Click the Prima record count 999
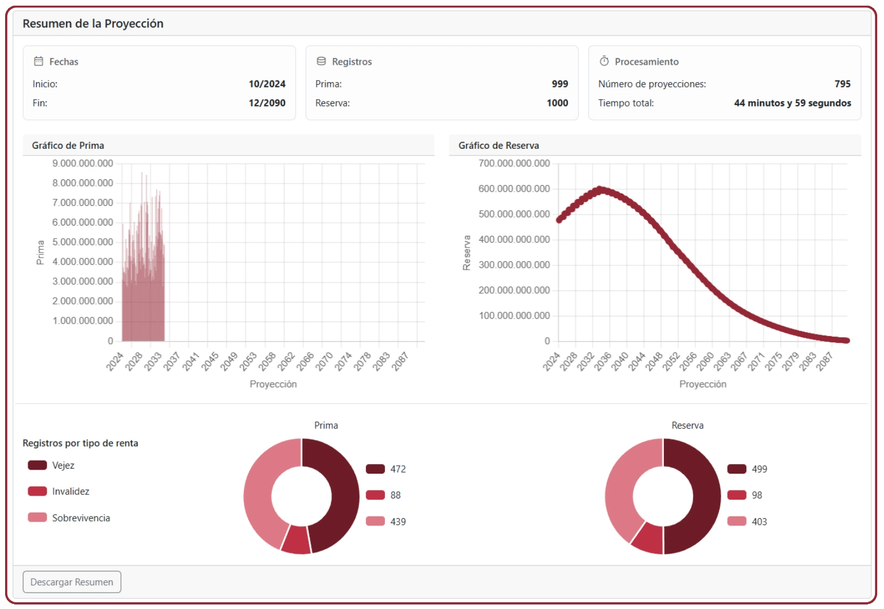Screen dimensions: 884x609 pyautogui.click(x=560, y=84)
